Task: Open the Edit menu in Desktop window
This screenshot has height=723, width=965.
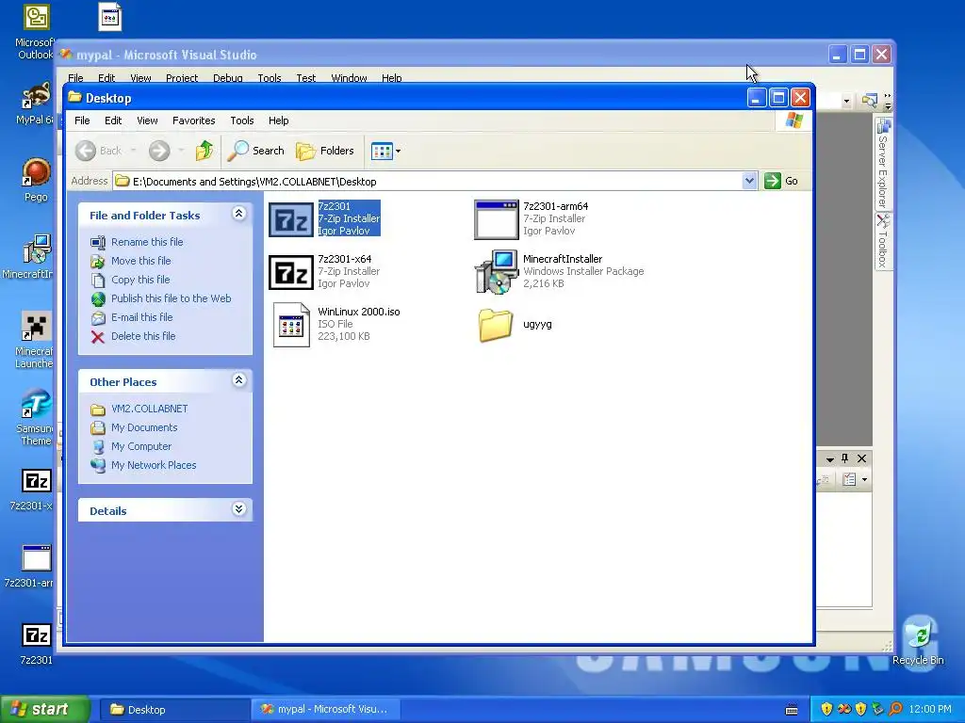Action: (113, 120)
